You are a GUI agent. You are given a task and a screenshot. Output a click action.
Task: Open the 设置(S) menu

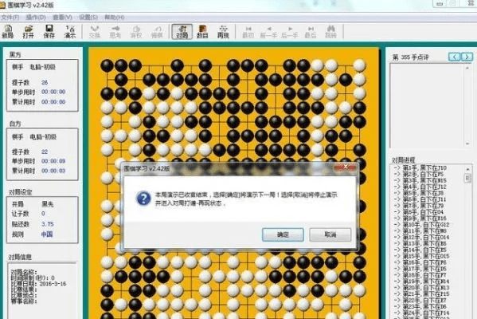pos(88,18)
